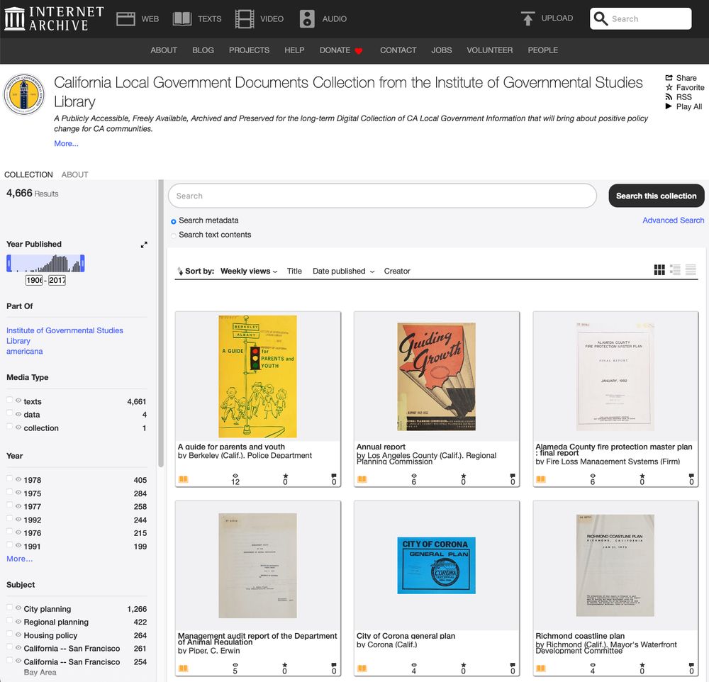The width and height of the screenshot is (709, 682).
Task: Click the Share icon
Action: [669, 78]
